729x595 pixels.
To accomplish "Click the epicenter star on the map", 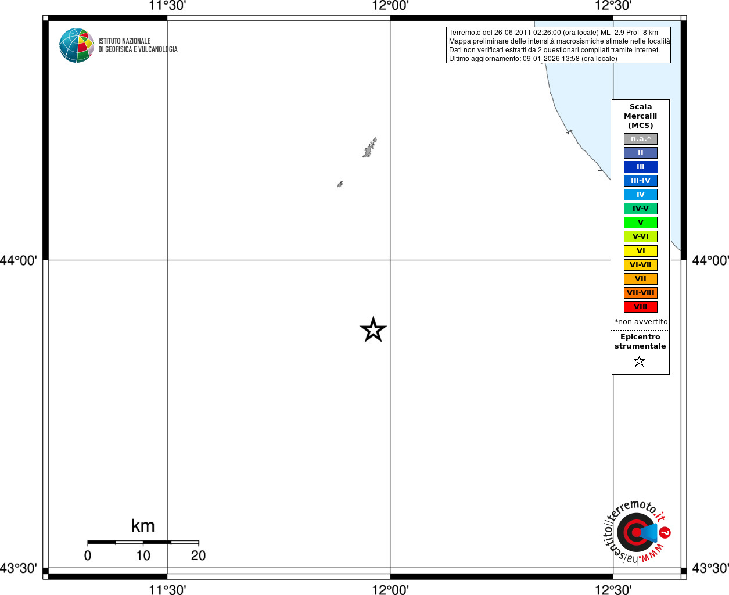I will [x=373, y=330].
